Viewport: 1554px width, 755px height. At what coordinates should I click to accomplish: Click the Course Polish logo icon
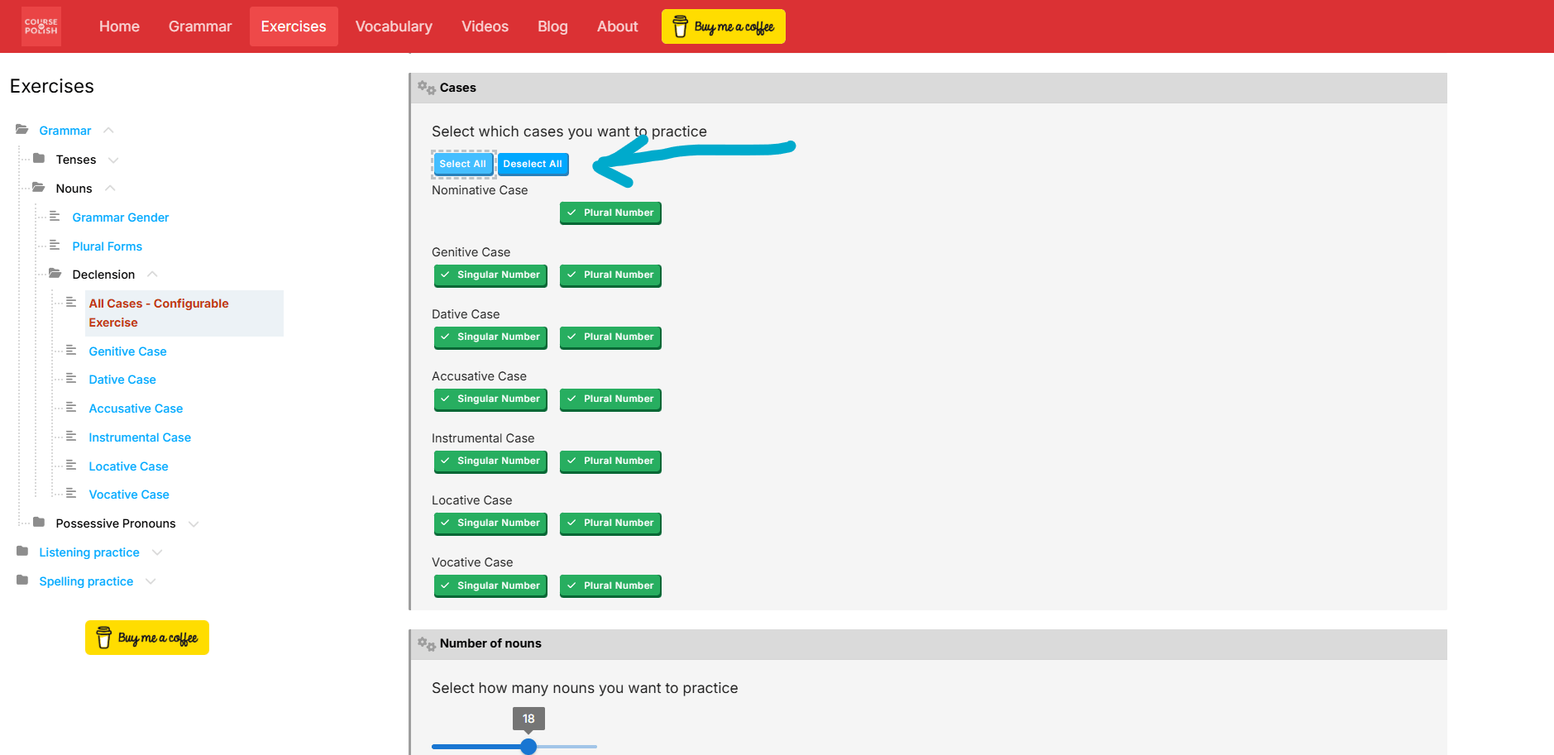pos(41,26)
